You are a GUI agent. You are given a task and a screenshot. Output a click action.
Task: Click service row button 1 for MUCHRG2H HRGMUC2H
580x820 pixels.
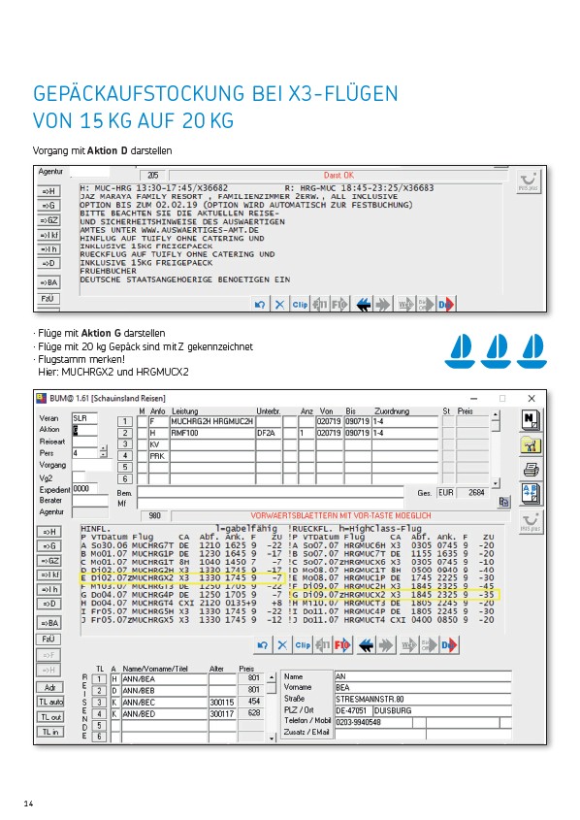pyautogui.click(x=125, y=421)
